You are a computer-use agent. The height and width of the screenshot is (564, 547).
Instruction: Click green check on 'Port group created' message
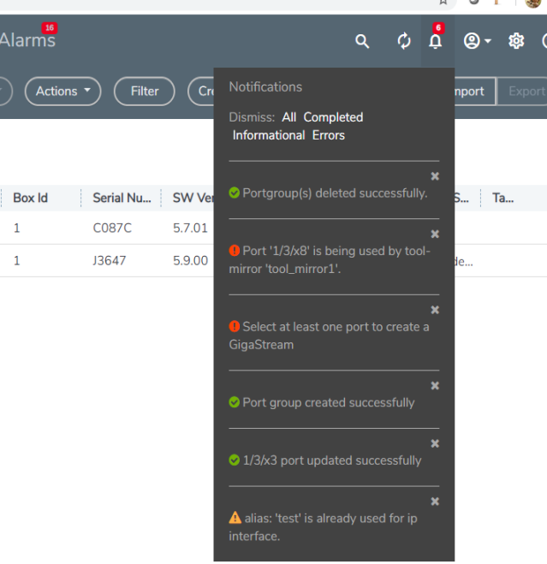[235, 402]
